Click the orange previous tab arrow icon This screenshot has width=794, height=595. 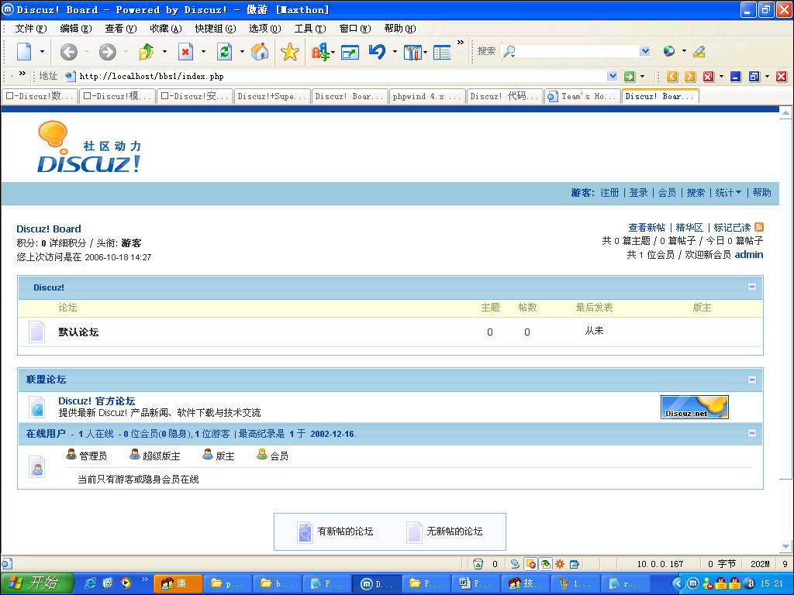(672, 77)
